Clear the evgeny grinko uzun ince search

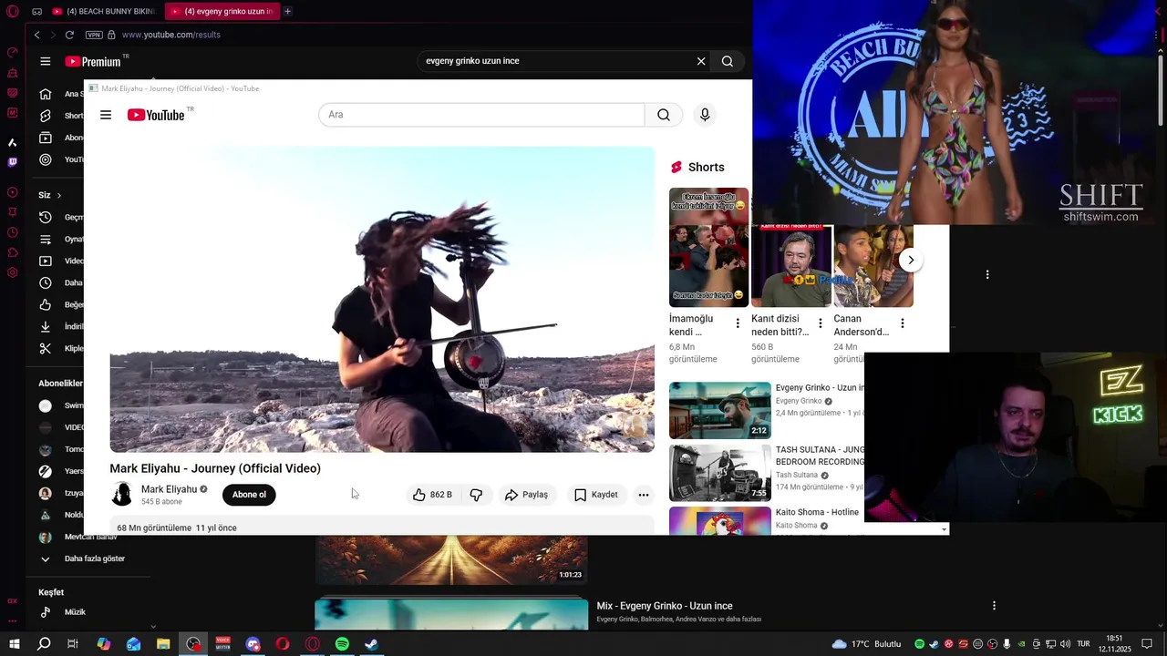[701, 61]
